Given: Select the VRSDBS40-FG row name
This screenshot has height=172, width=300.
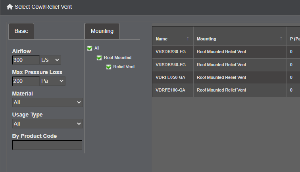Looking at the screenshot, I should 171,65.
